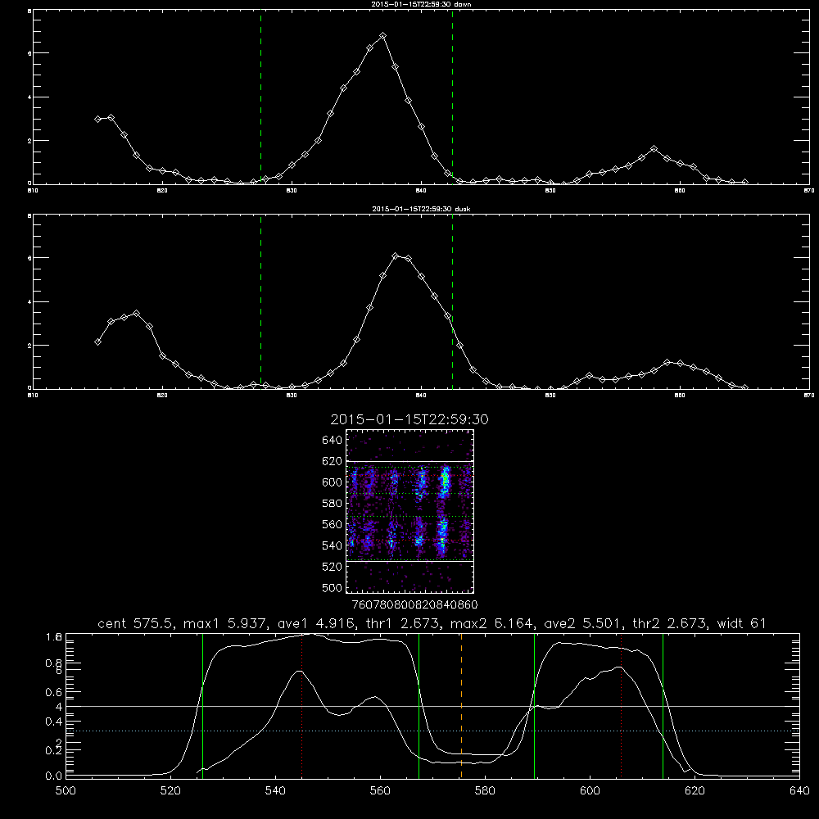Click the bottom plot x-axis label 580

pos(485,791)
